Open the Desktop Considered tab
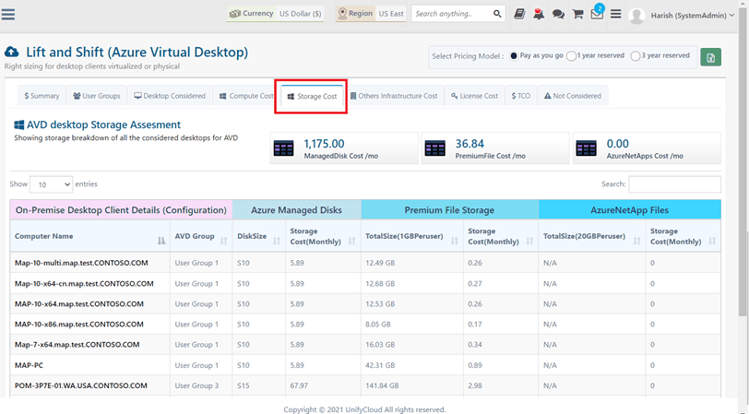The height and width of the screenshot is (414, 749). 170,96
